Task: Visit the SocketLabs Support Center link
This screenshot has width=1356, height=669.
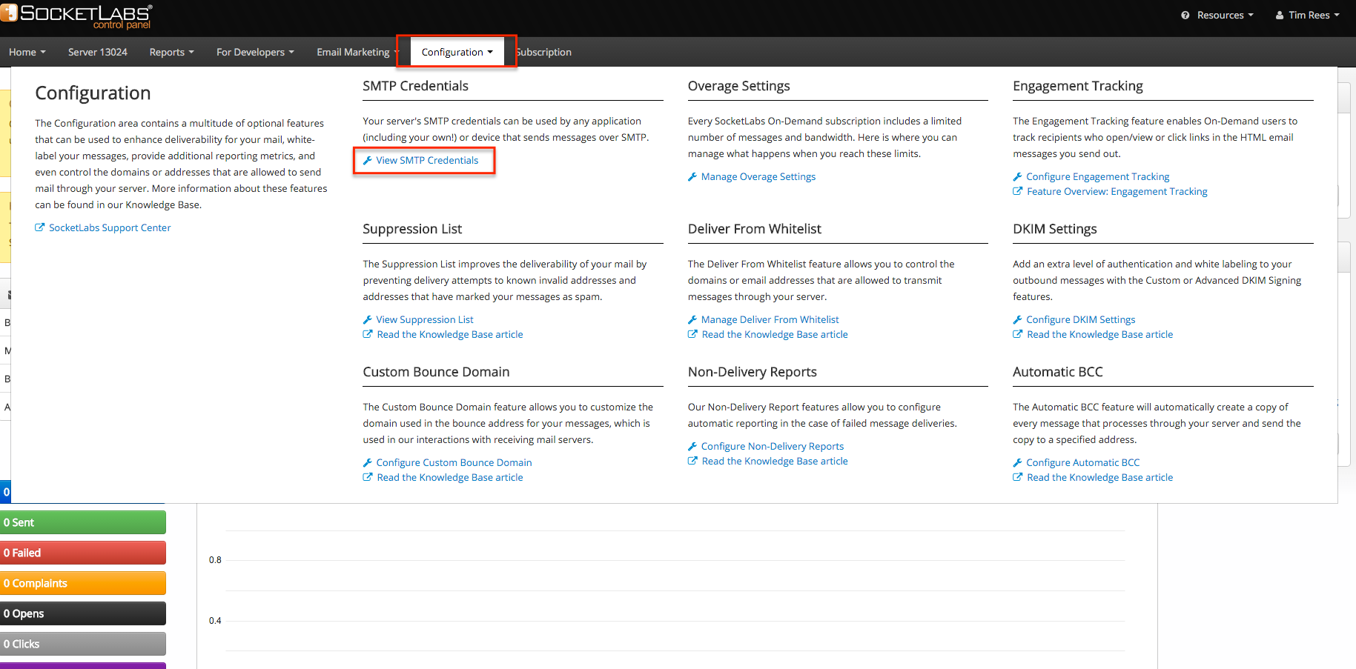Action: tap(110, 227)
